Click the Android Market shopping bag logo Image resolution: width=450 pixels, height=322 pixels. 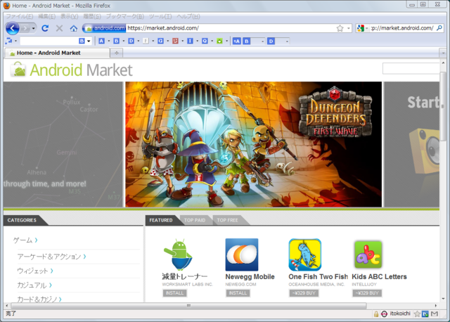[18, 70]
